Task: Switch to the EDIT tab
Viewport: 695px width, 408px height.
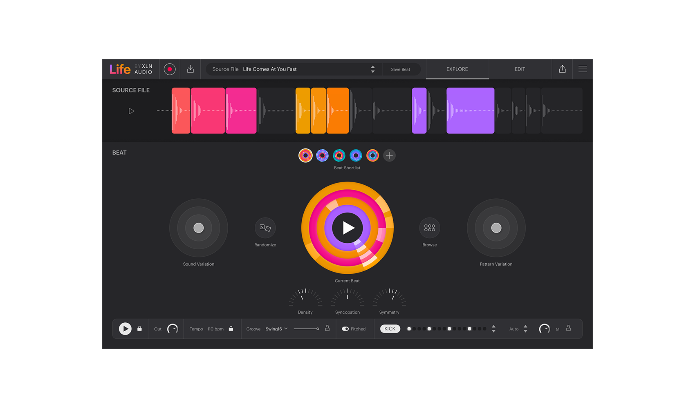Action: (x=520, y=69)
